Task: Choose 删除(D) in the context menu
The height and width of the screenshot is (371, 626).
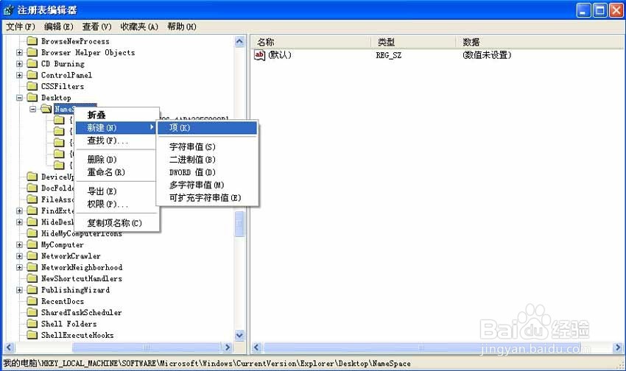Action: click(x=116, y=160)
